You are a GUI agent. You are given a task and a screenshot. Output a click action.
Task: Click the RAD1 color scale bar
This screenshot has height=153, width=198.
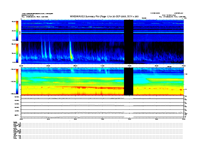[17, 53]
